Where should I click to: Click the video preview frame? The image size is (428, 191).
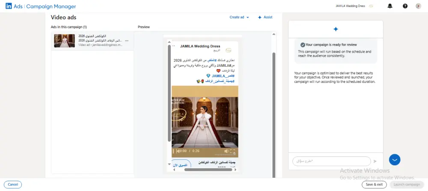pos(205,121)
